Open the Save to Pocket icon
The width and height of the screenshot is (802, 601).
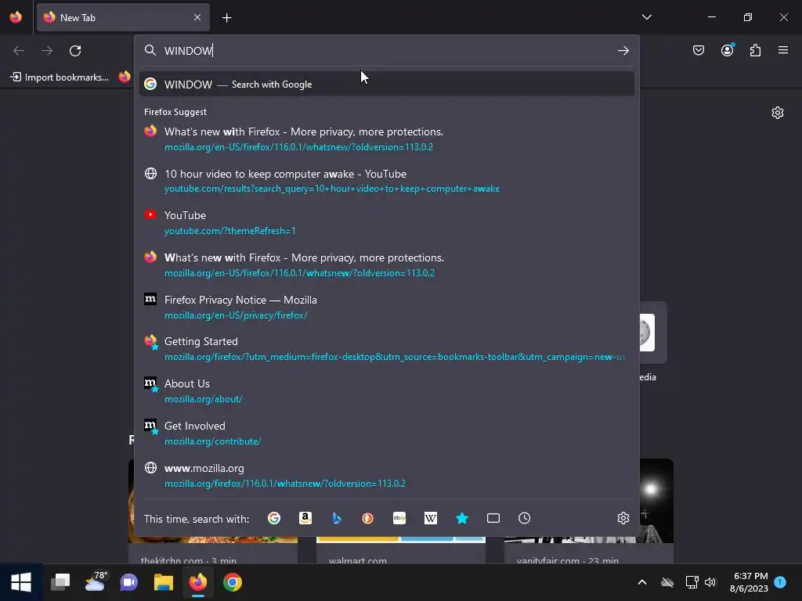tap(699, 50)
